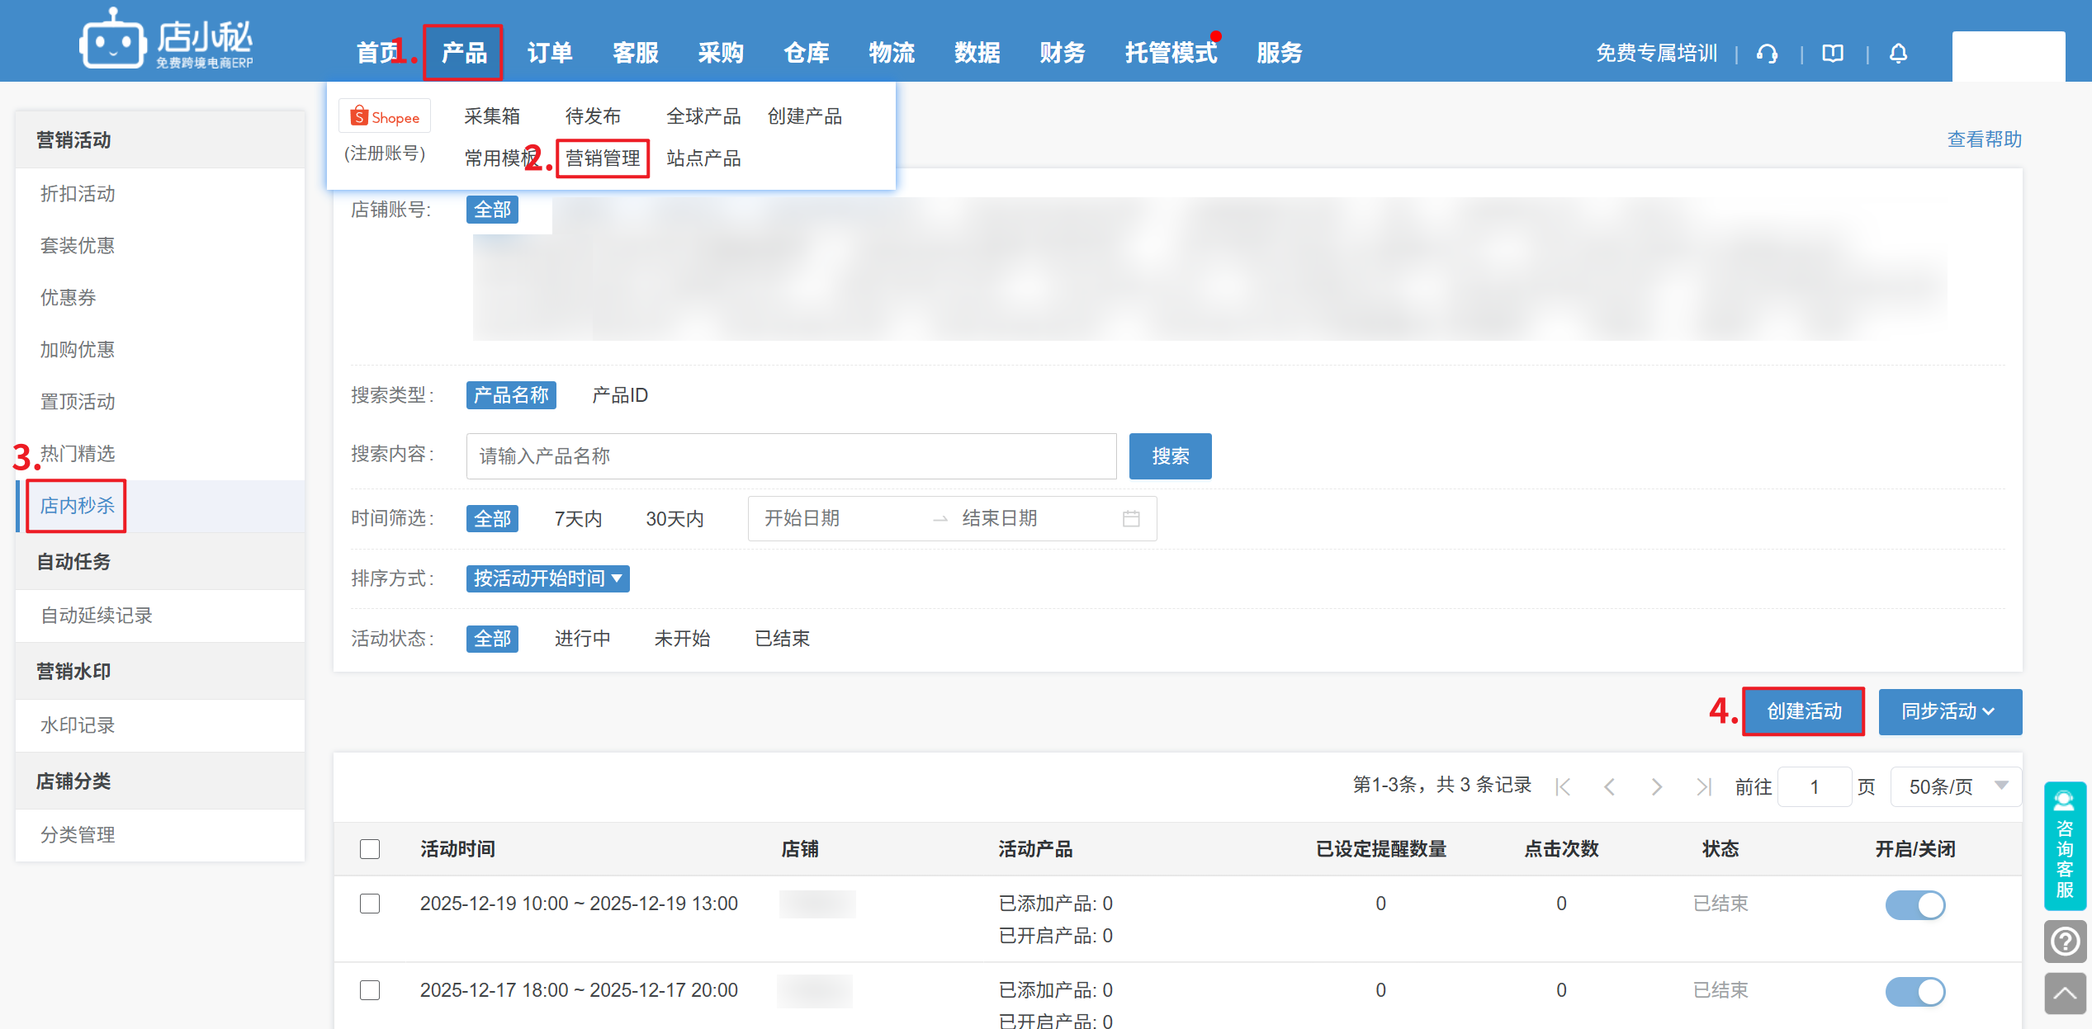Open the notification bell
The image size is (2092, 1029).
pyautogui.click(x=1898, y=54)
